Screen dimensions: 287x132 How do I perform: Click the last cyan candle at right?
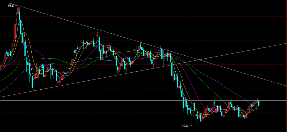click(259, 103)
